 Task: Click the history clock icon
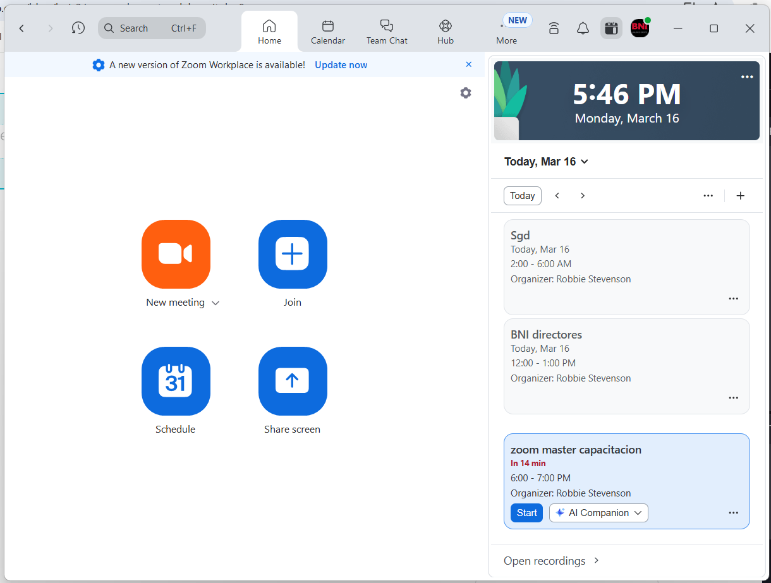tap(78, 28)
